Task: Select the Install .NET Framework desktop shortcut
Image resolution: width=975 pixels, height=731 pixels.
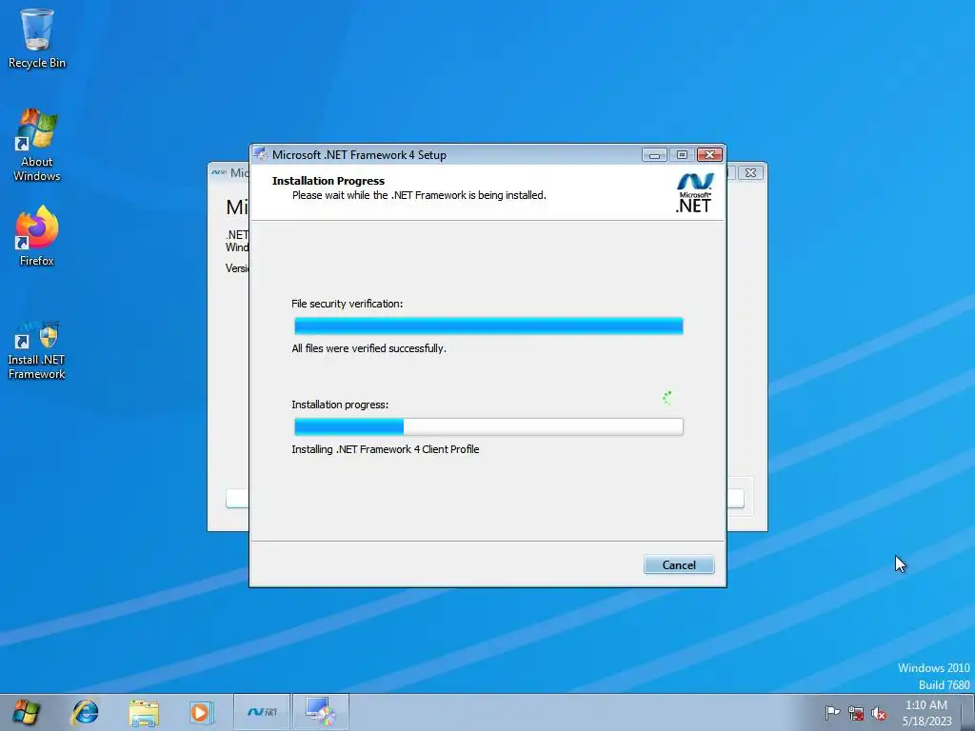Action: click(37, 349)
